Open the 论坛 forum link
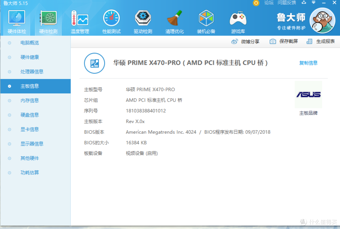340x229 pixels. point(269,3)
